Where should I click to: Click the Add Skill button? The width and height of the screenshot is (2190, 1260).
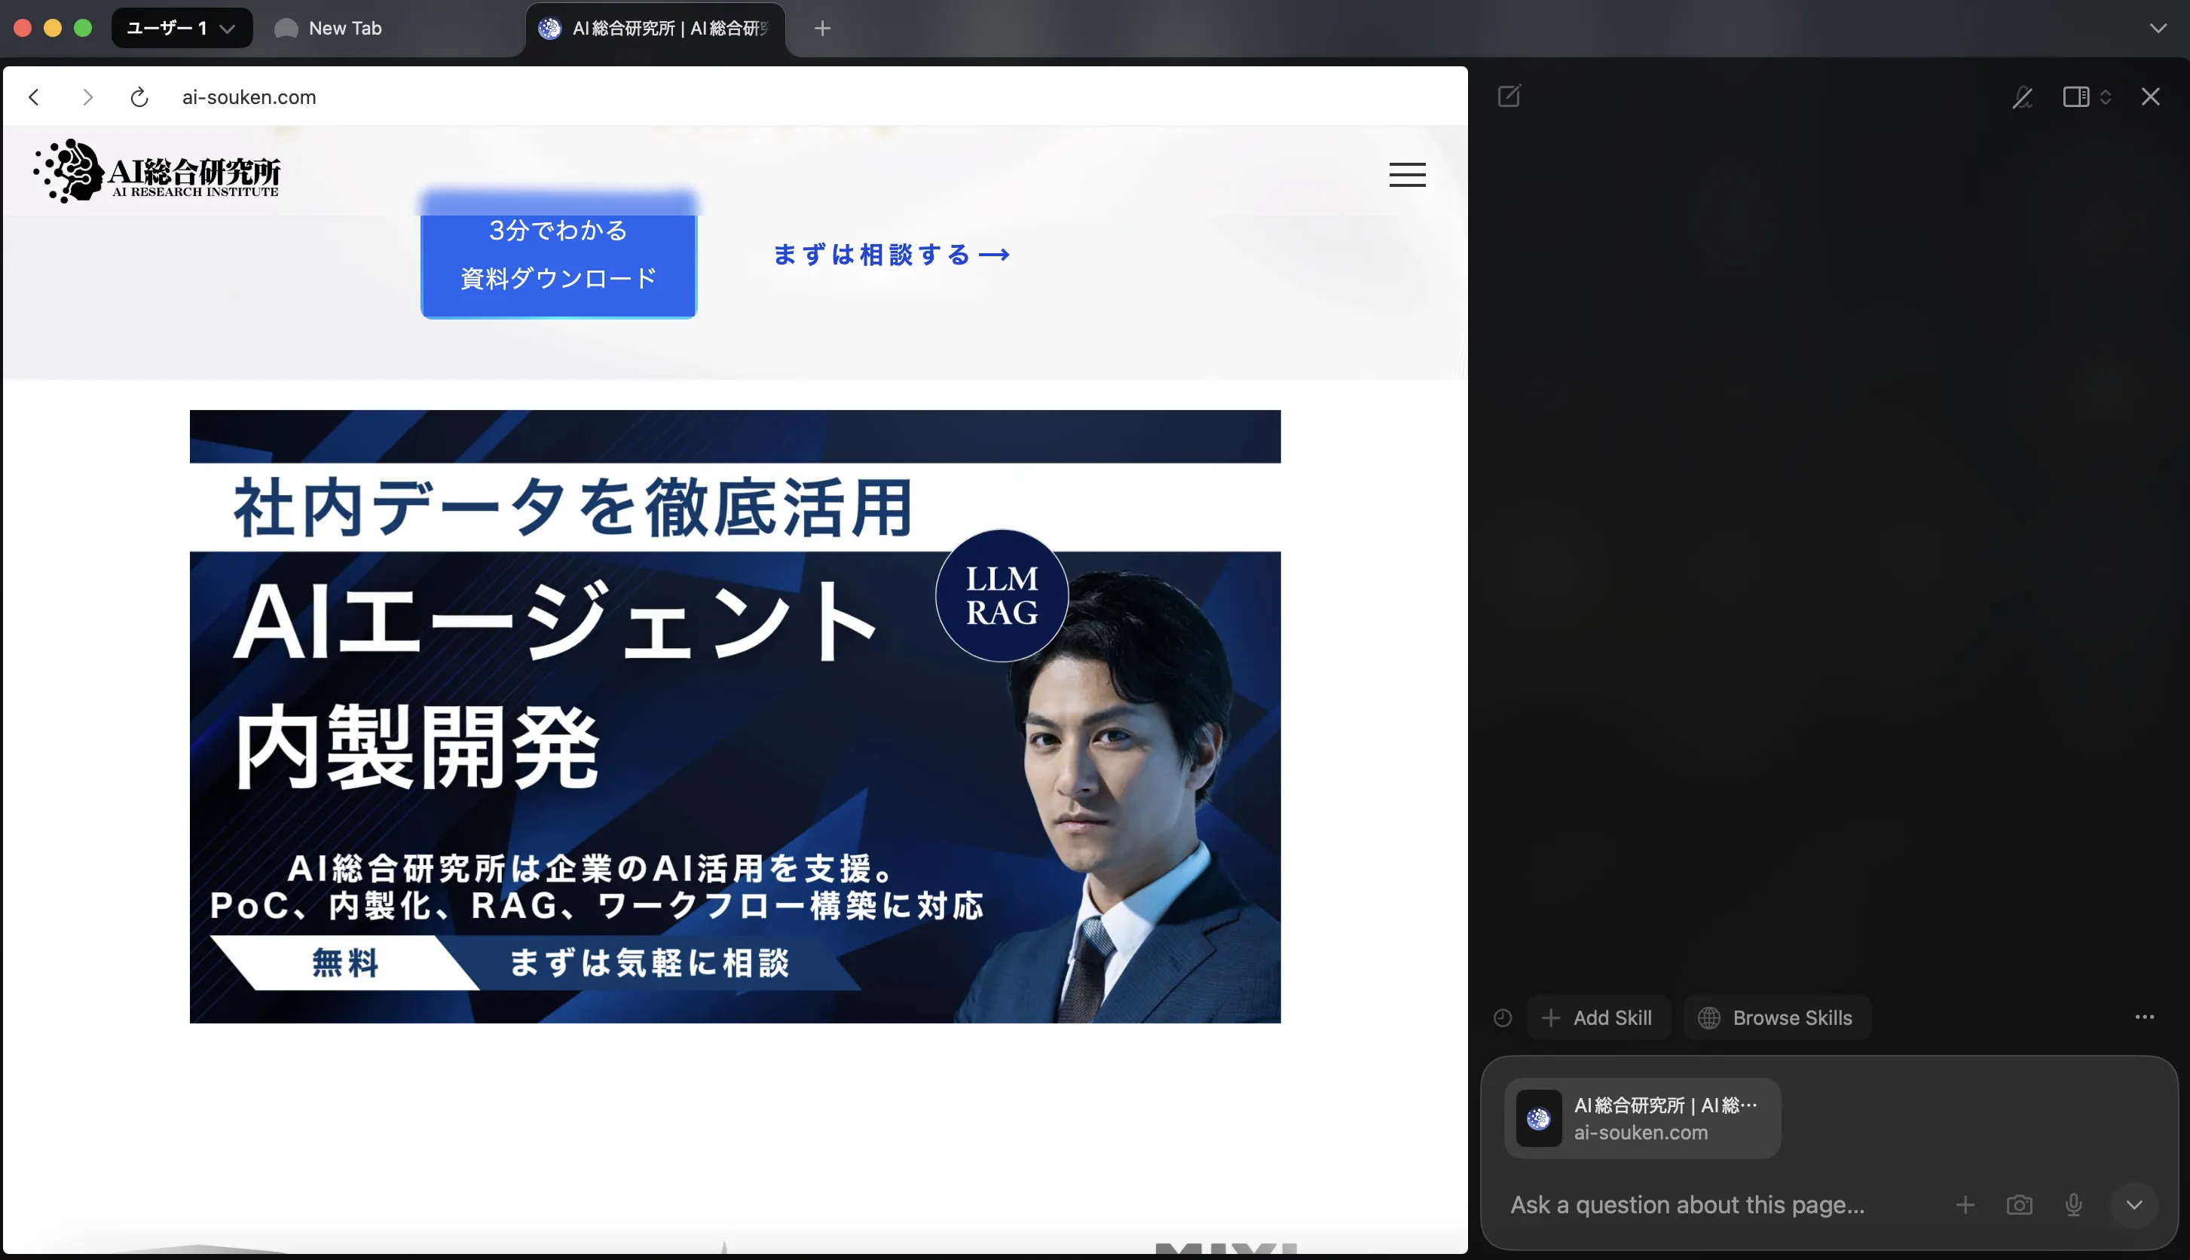[1598, 1017]
